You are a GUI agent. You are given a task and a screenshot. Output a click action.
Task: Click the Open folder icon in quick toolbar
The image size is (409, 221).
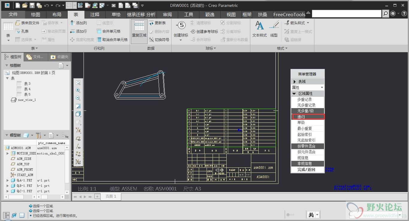click(x=25, y=5)
